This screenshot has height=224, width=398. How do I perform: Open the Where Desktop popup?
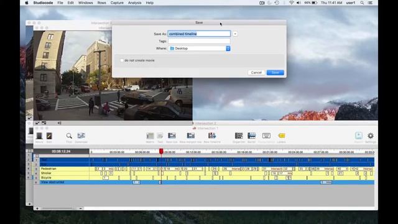(x=199, y=49)
